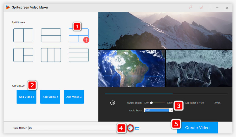Click the Create Video button

197,128
